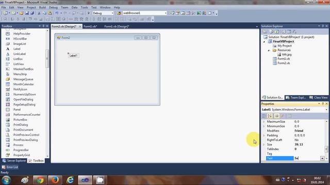
Task: Open the Text property value dropdown arrow
Action: tap(322, 158)
